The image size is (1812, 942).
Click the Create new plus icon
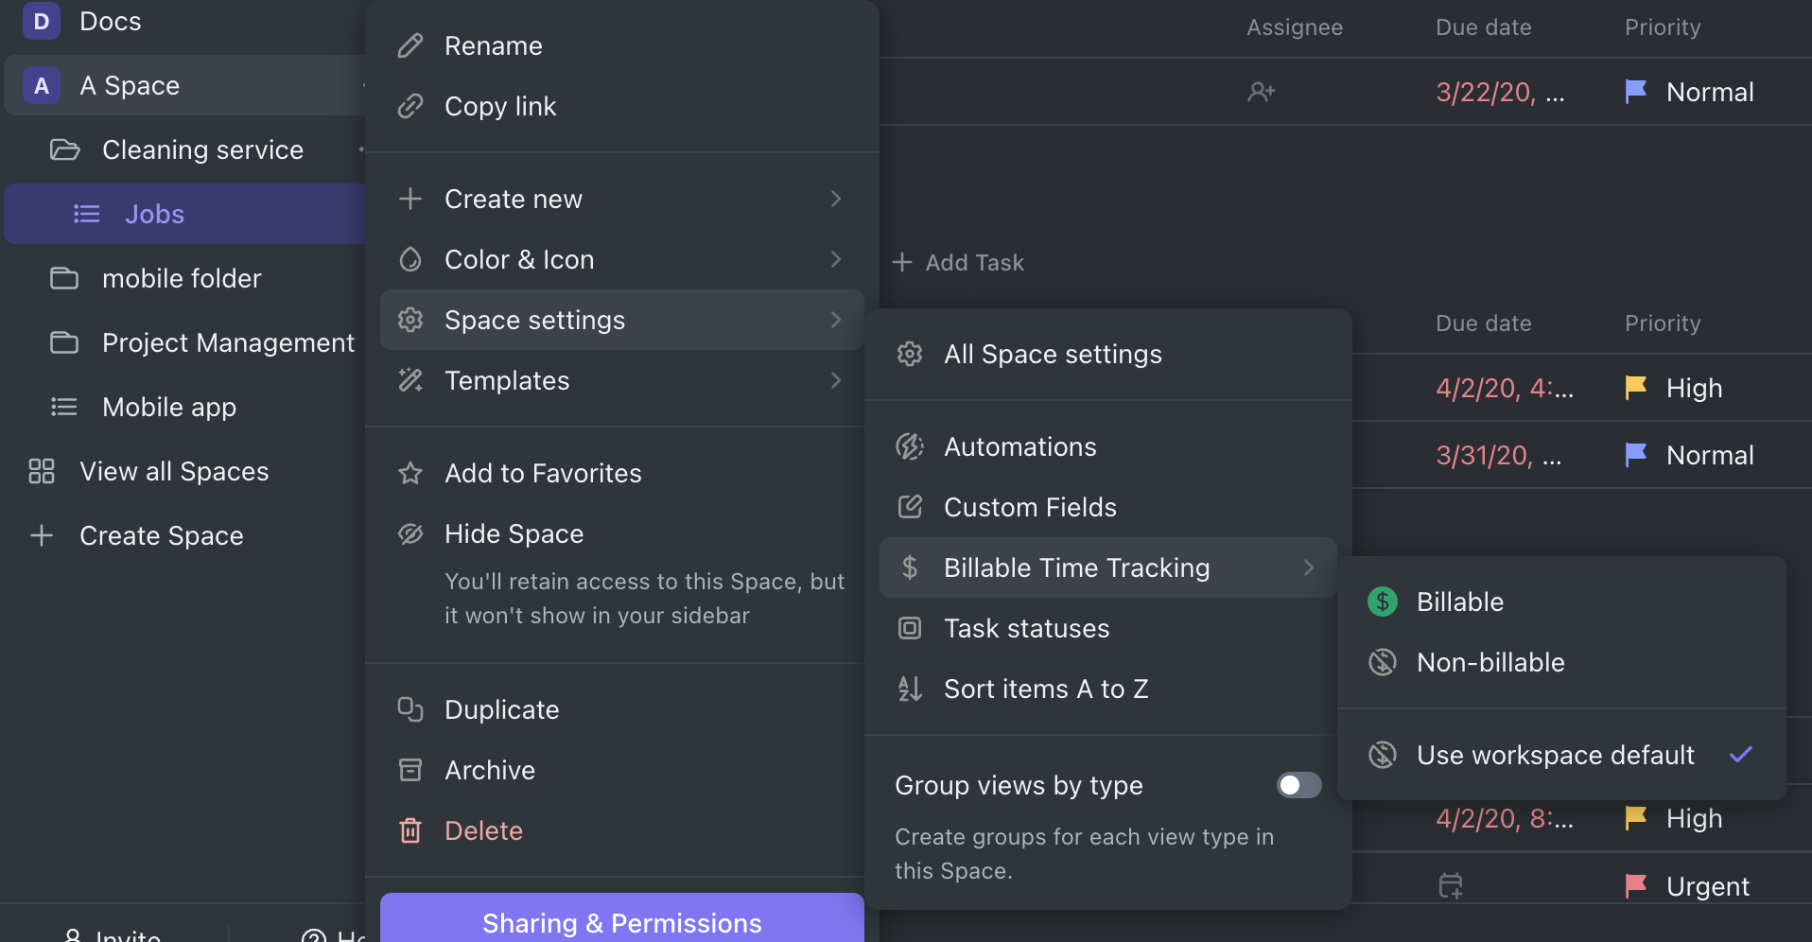coord(410,199)
